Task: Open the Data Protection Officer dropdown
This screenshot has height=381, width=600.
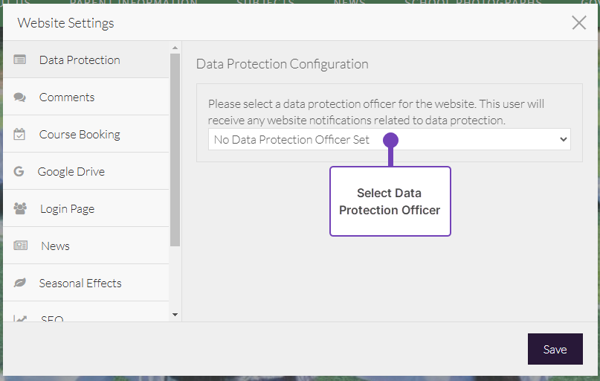Action: pos(389,139)
